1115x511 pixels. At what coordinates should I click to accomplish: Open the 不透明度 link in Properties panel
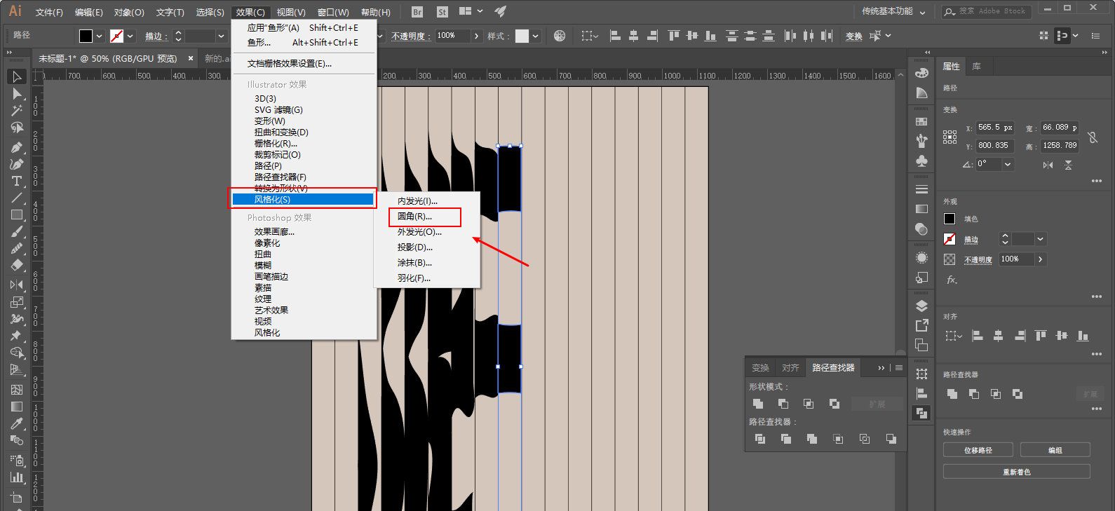coord(978,260)
